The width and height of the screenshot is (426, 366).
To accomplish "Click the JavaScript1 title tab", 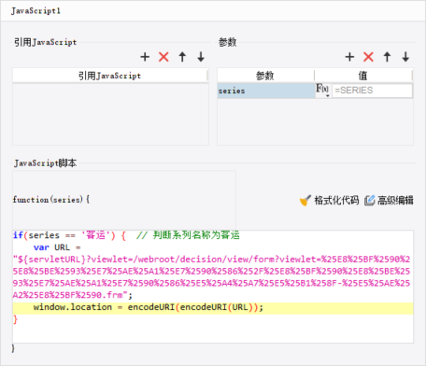I will (35, 11).
